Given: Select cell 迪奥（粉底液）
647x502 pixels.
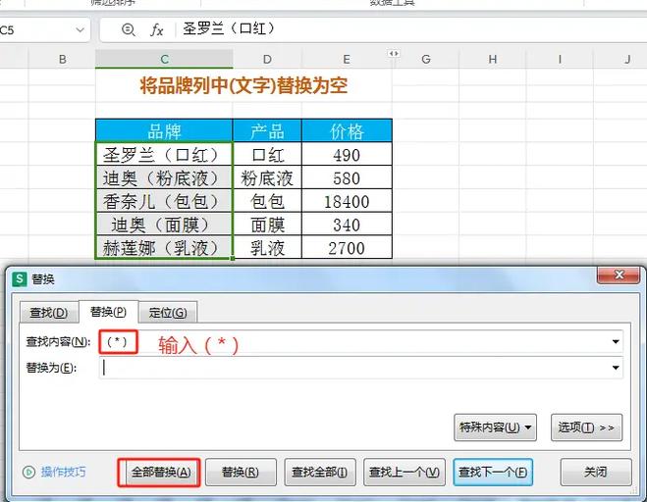Looking at the screenshot, I should [x=164, y=177].
